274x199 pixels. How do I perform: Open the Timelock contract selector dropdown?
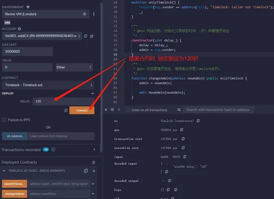click(x=48, y=85)
